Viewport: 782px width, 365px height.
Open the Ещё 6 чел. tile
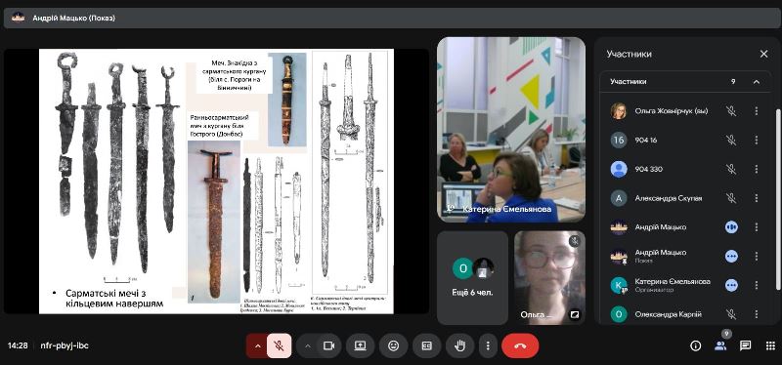[x=472, y=277]
